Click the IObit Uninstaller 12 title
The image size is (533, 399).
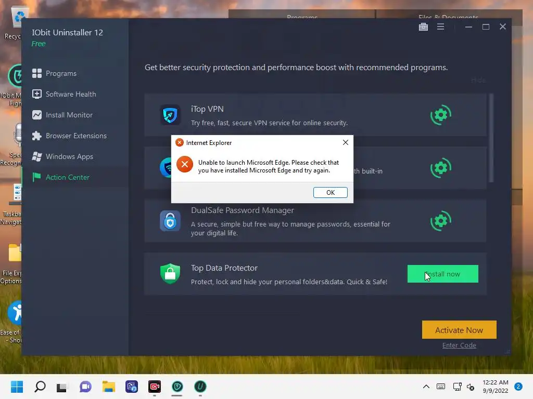point(67,33)
